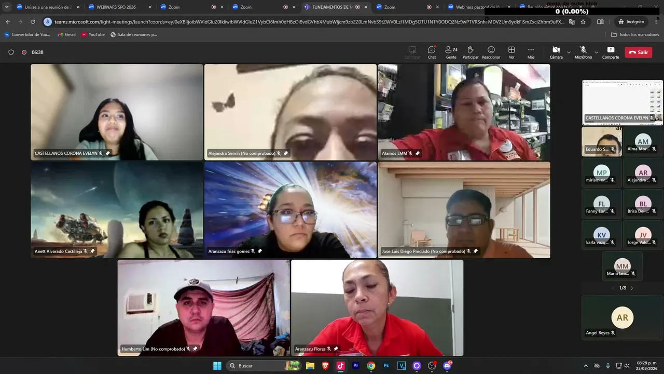
Task: Open the Gmail bookmark
Action: click(x=66, y=35)
